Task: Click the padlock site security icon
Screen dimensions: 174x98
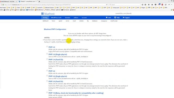Action: tap(3, 5)
